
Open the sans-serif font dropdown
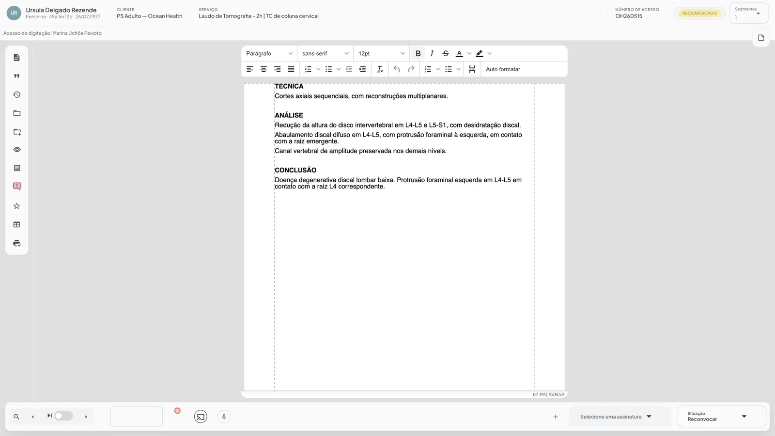[325, 53]
